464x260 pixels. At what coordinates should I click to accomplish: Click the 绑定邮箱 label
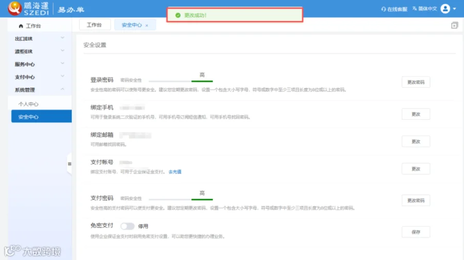[x=102, y=135]
